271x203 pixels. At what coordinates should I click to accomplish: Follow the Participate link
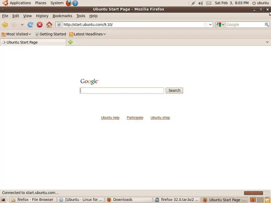(x=135, y=118)
